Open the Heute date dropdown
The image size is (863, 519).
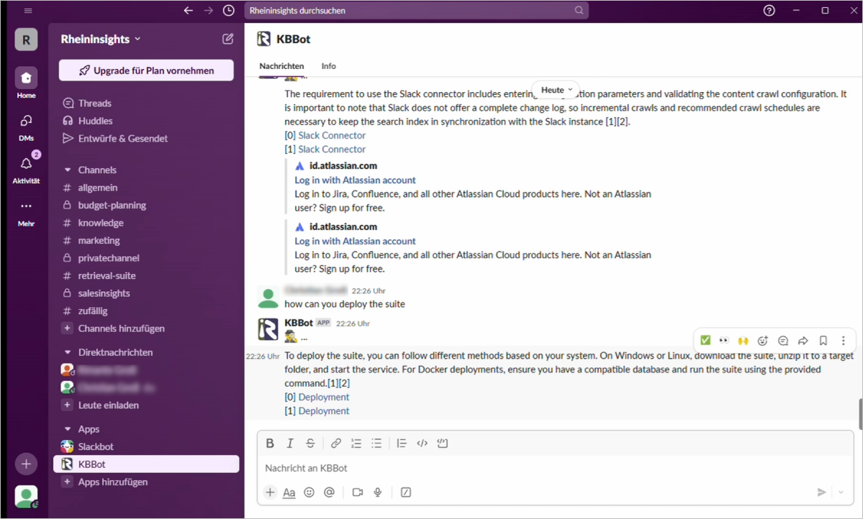(556, 90)
